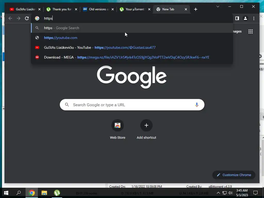This screenshot has height=198, width=264.
Task: Reload the current page
Action: pos(27,18)
